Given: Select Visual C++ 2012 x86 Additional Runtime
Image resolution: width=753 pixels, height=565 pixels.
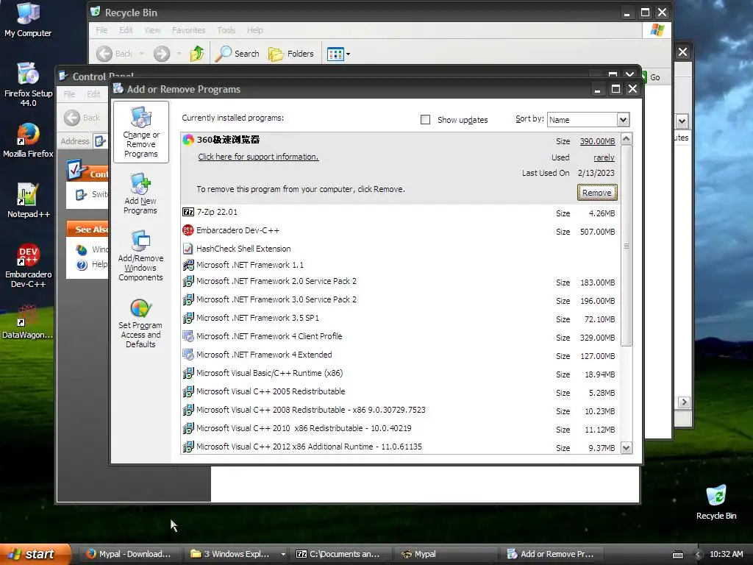Looking at the screenshot, I should tap(399, 447).
